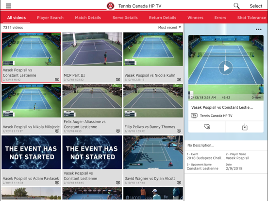Tap the Select button

[x=256, y=6]
